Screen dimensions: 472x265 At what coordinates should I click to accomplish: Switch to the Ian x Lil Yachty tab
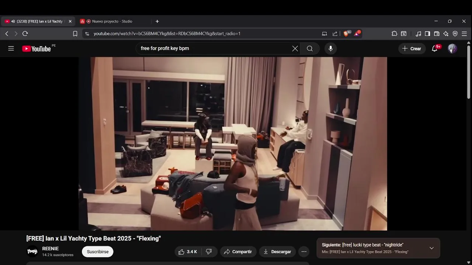pos(39,21)
